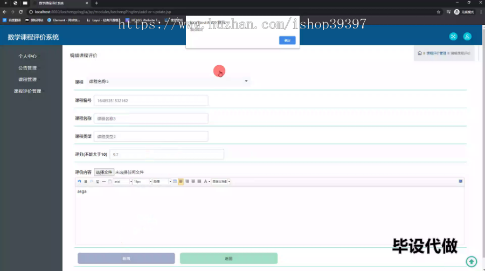Click the course number input field
485x271 pixels.
click(x=151, y=101)
